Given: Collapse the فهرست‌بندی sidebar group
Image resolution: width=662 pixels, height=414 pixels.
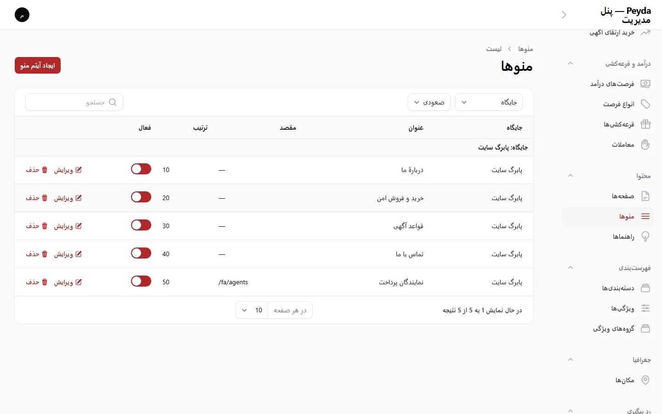Looking at the screenshot, I should [571, 268].
